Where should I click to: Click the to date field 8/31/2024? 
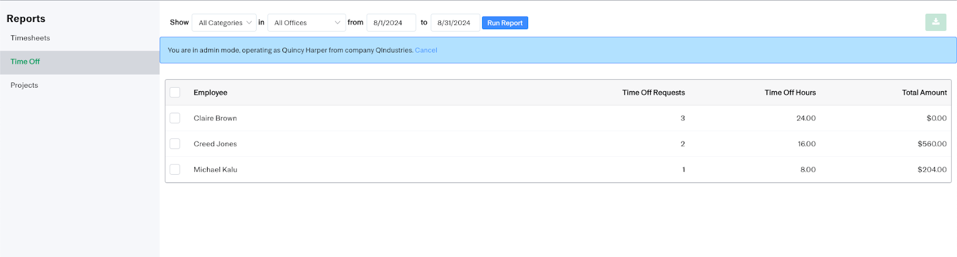pos(455,23)
